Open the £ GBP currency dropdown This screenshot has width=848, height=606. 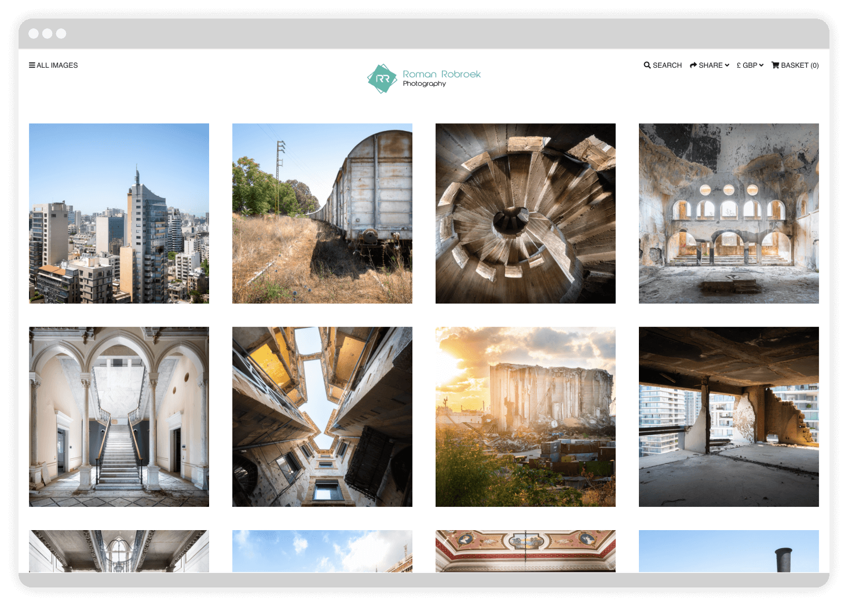point(750,65)
